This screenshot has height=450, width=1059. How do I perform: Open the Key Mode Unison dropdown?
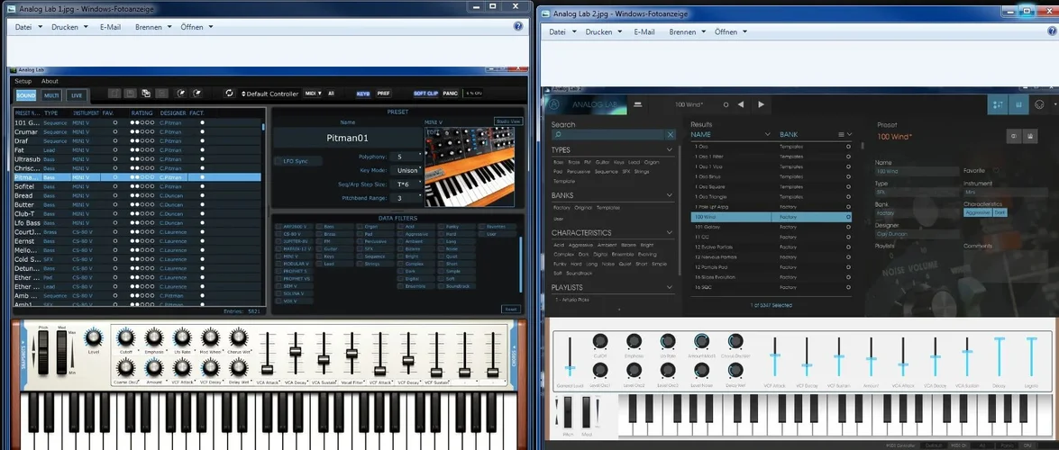[406, 171]
